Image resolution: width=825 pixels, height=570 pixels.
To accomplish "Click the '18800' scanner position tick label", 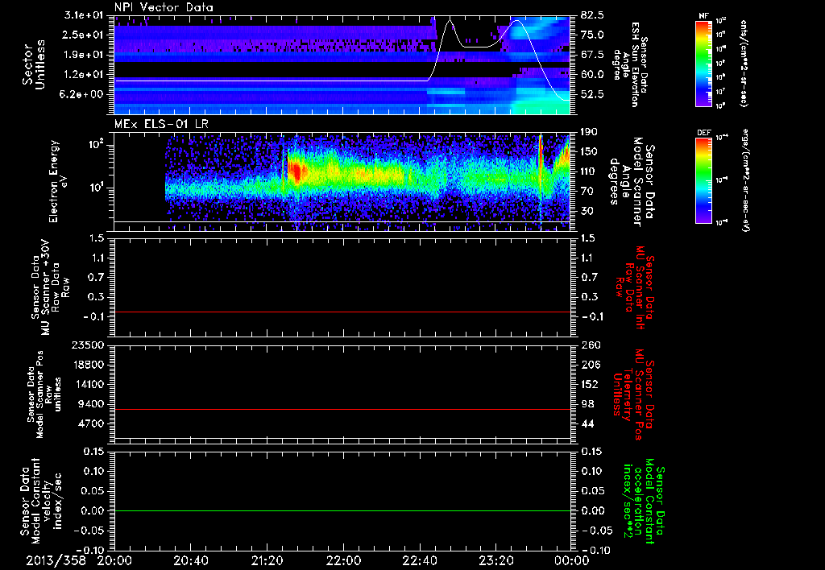I will (x=88, y=365).
